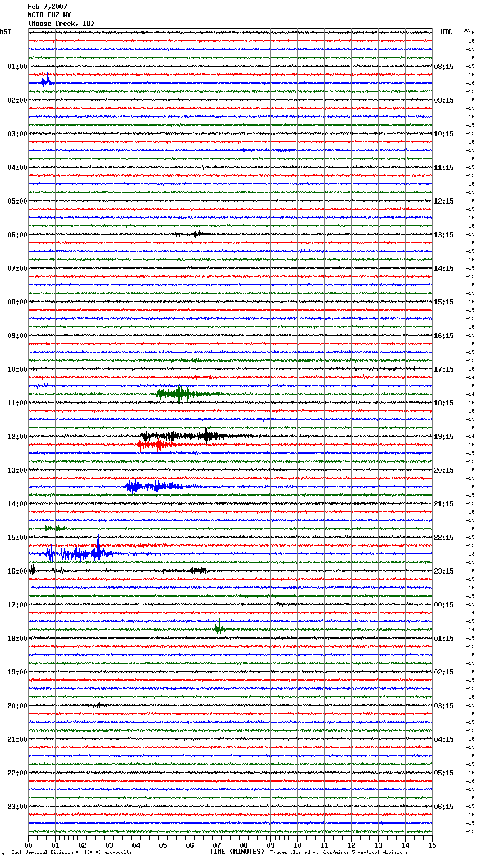Screen dimensions: 477x860
Task: Click the '05' minute tick label
Action: (x=163, y=845)
